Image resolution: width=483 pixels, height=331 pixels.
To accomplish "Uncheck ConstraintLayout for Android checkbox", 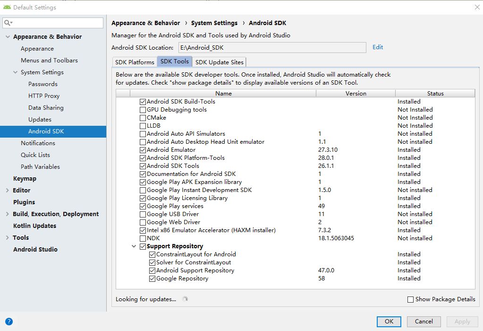I will [x=152, y=254].
